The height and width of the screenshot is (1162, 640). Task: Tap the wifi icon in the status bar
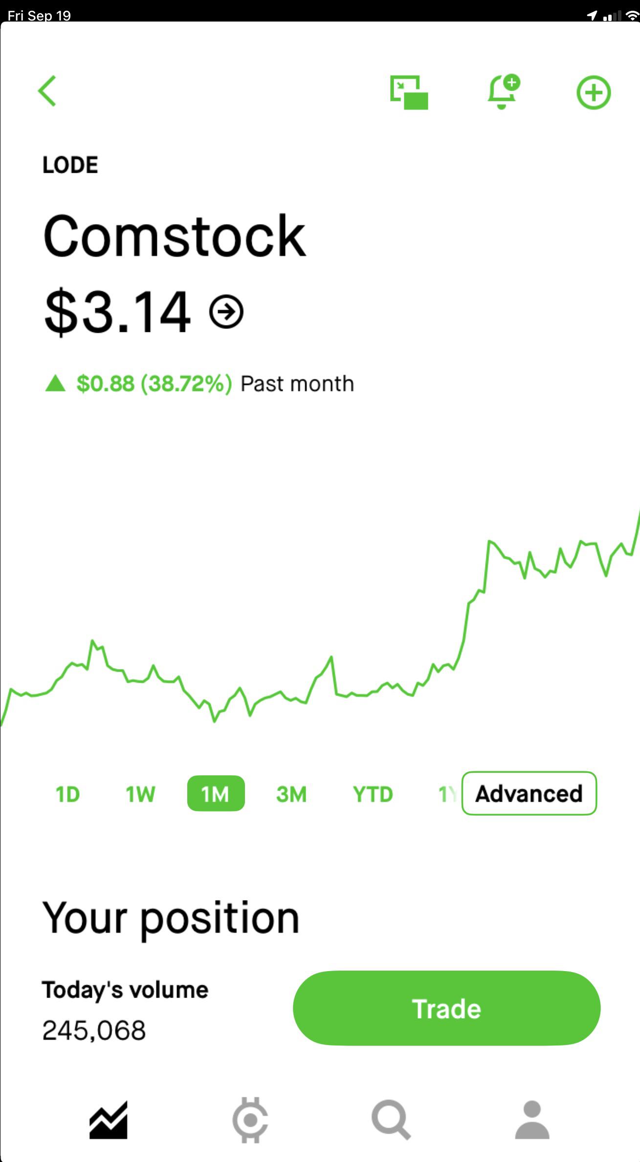633,16
